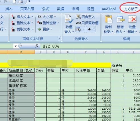
Task: Click the 四舍五入 icon
Action: [78, 17]
